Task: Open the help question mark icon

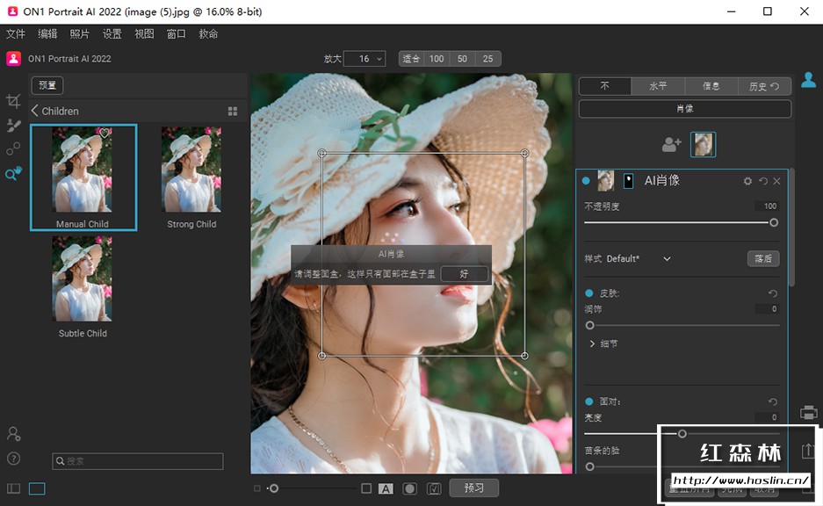Action: click(x=13, y=458)
